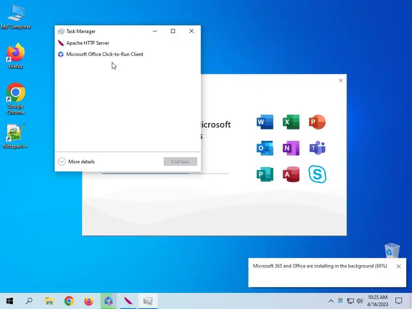The height and width of the screenshot is (309, 412).
Task: Open the Windows Start menu
Action: [10, 301]
